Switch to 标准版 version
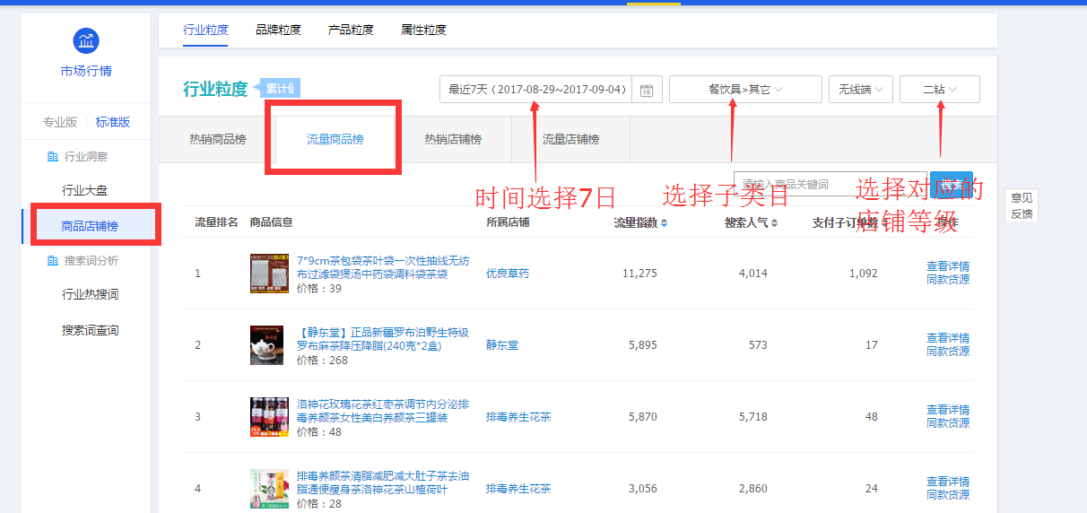Screen dimensions: 1087x513 coord(113,122)
